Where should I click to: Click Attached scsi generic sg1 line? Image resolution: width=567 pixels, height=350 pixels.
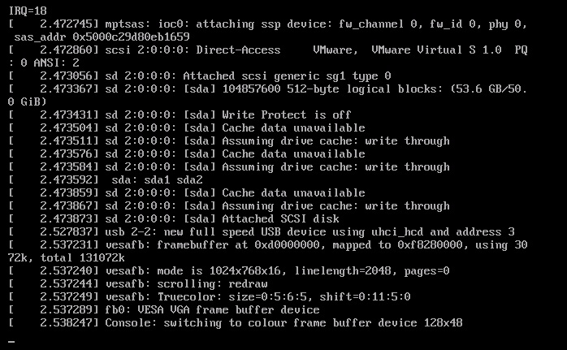pyautogui.click(x=200, y=76)
